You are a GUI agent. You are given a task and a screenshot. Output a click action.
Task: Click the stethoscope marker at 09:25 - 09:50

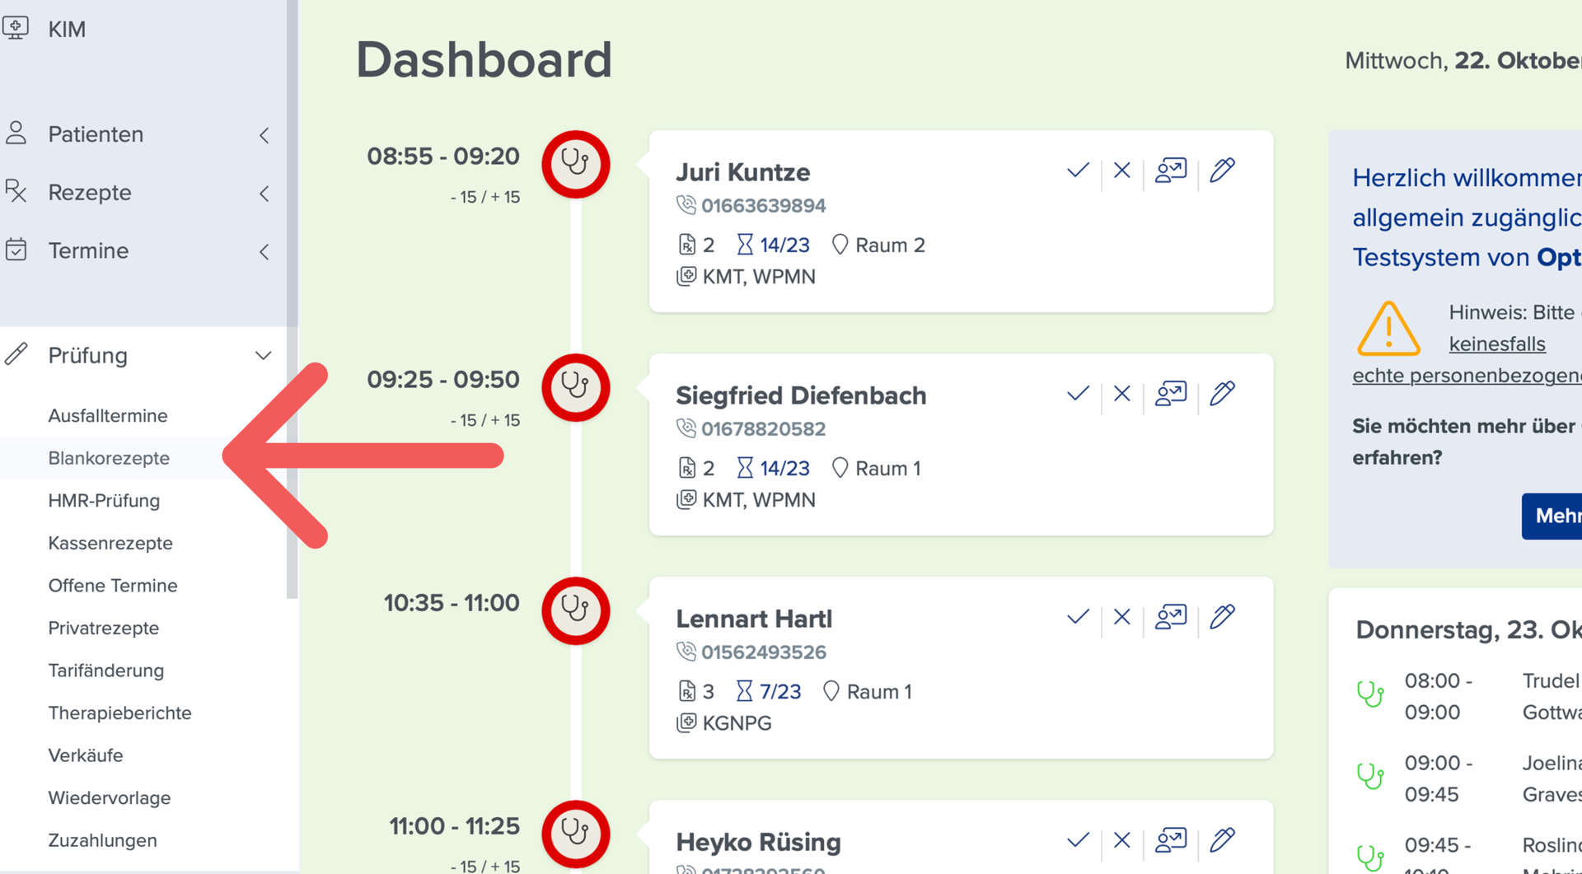[x=576, y=387]
